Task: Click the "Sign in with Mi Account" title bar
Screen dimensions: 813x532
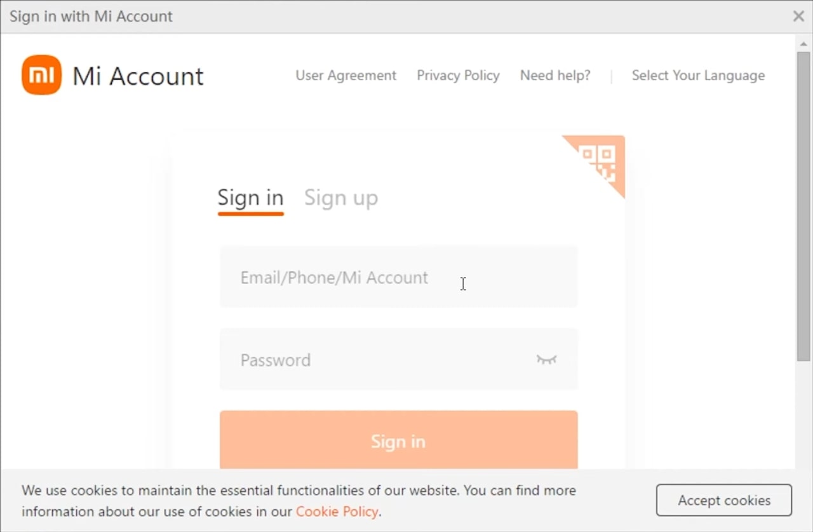Action: (x=381, y=17)
